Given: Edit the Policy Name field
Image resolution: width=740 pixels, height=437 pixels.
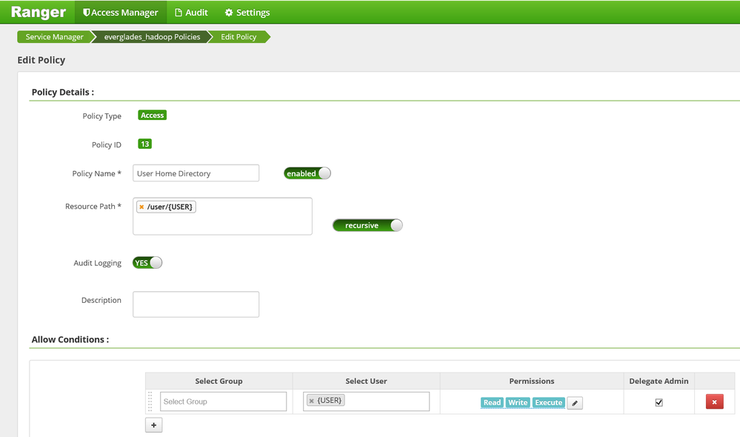Looking at the screenshot, I should 196,173.
